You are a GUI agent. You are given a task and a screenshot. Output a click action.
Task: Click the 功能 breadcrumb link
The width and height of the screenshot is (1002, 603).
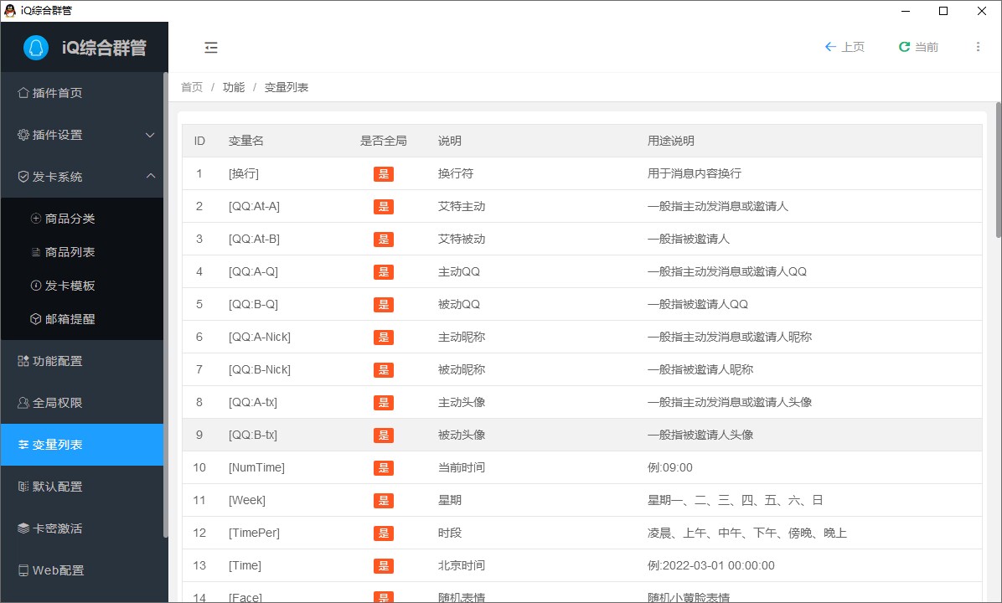[x=234, y=87]
